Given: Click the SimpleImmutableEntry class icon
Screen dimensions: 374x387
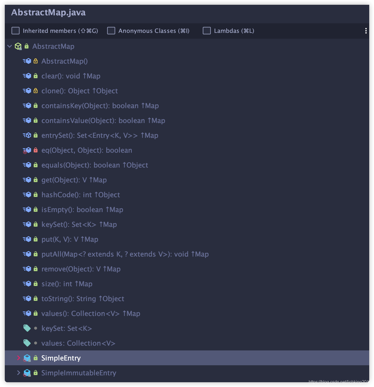Looking at the screenshot, I should pyautogui.click(x=27, y=373).
